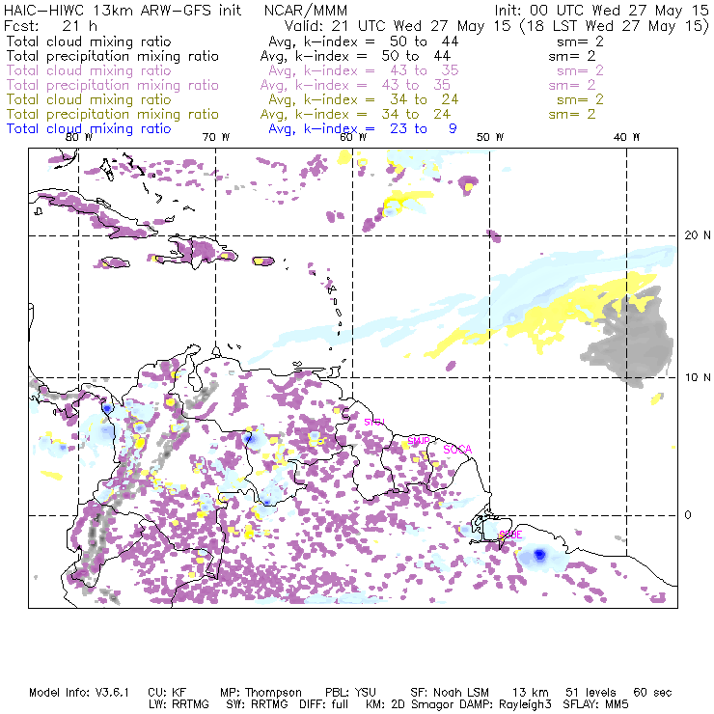Click the 'Valid: 21 UTC Wed 27 May 15' text
The width and height of the screenshot is (714, 714).
coord(398,25)
